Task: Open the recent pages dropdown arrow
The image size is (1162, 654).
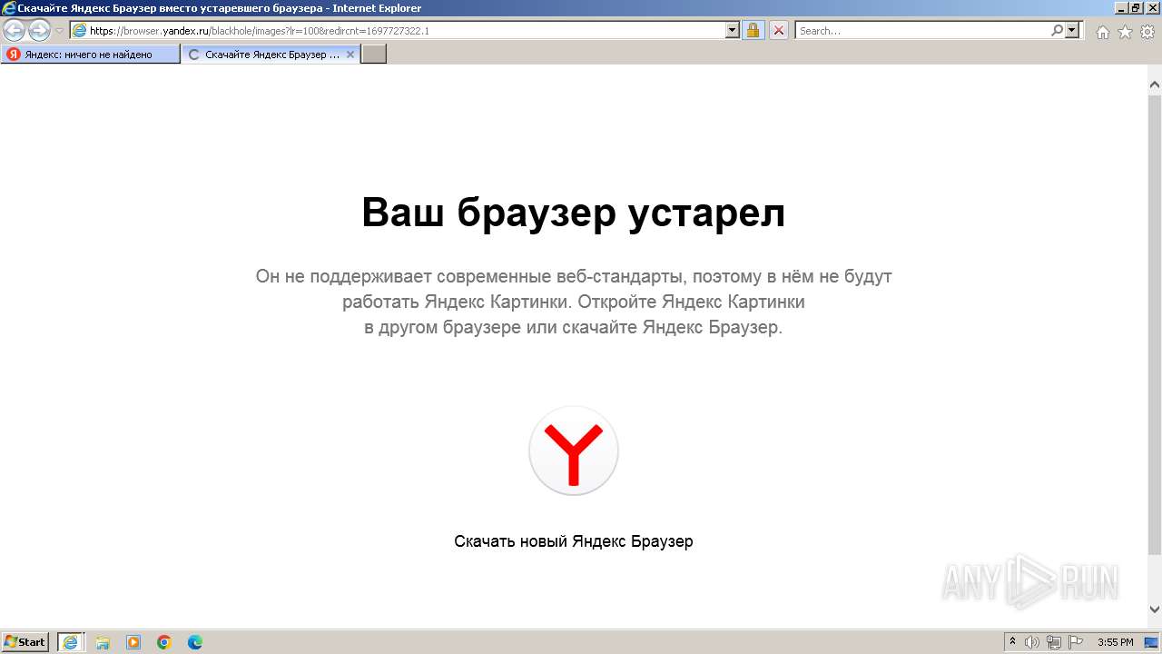Action: (59, 31)
